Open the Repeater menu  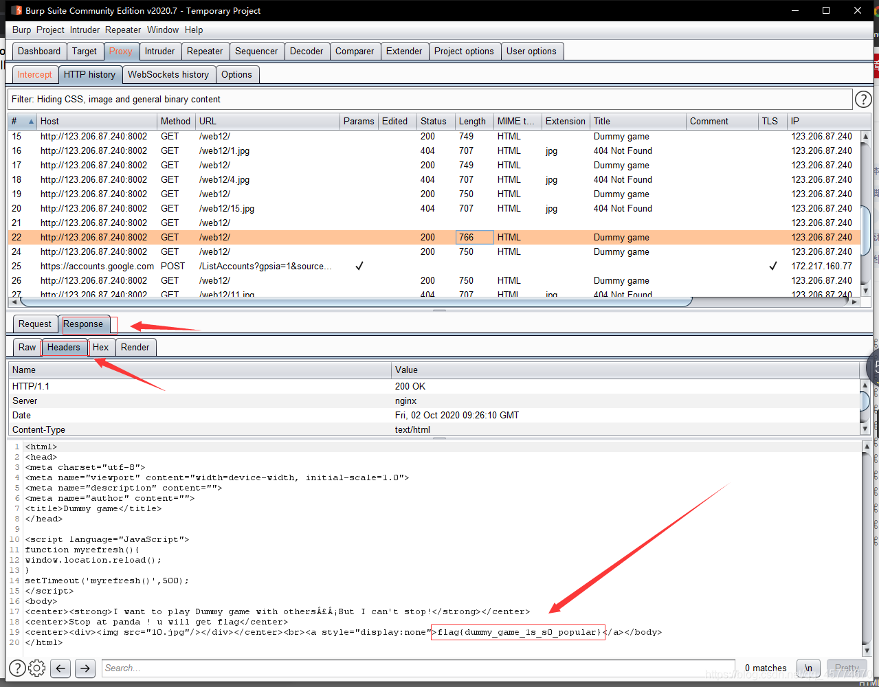(123, 30)
